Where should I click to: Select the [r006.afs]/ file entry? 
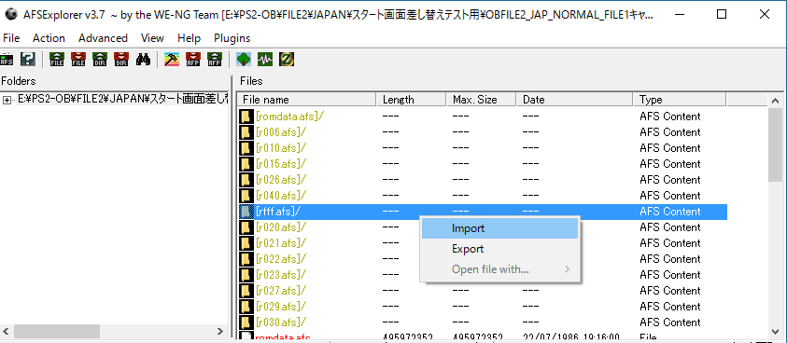pos(281,132)
